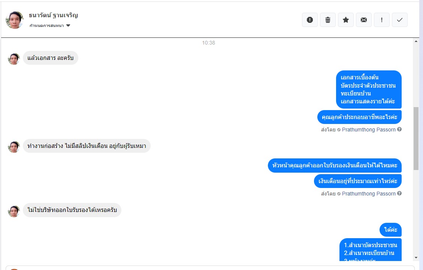Star this conversation as follow-up
Screen dimensions: 423x270
[x=345, y=20]
